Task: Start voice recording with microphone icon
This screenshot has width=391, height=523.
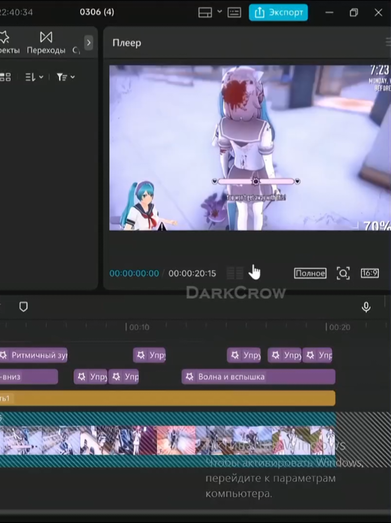Action: (x=366, y=307)
